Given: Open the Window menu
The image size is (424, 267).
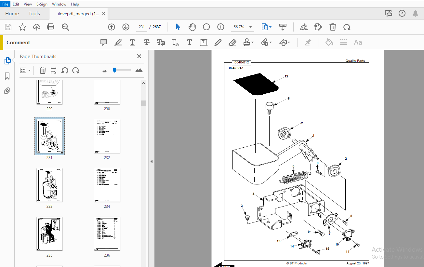Looking at the screenshot, I should coord(59,4).
